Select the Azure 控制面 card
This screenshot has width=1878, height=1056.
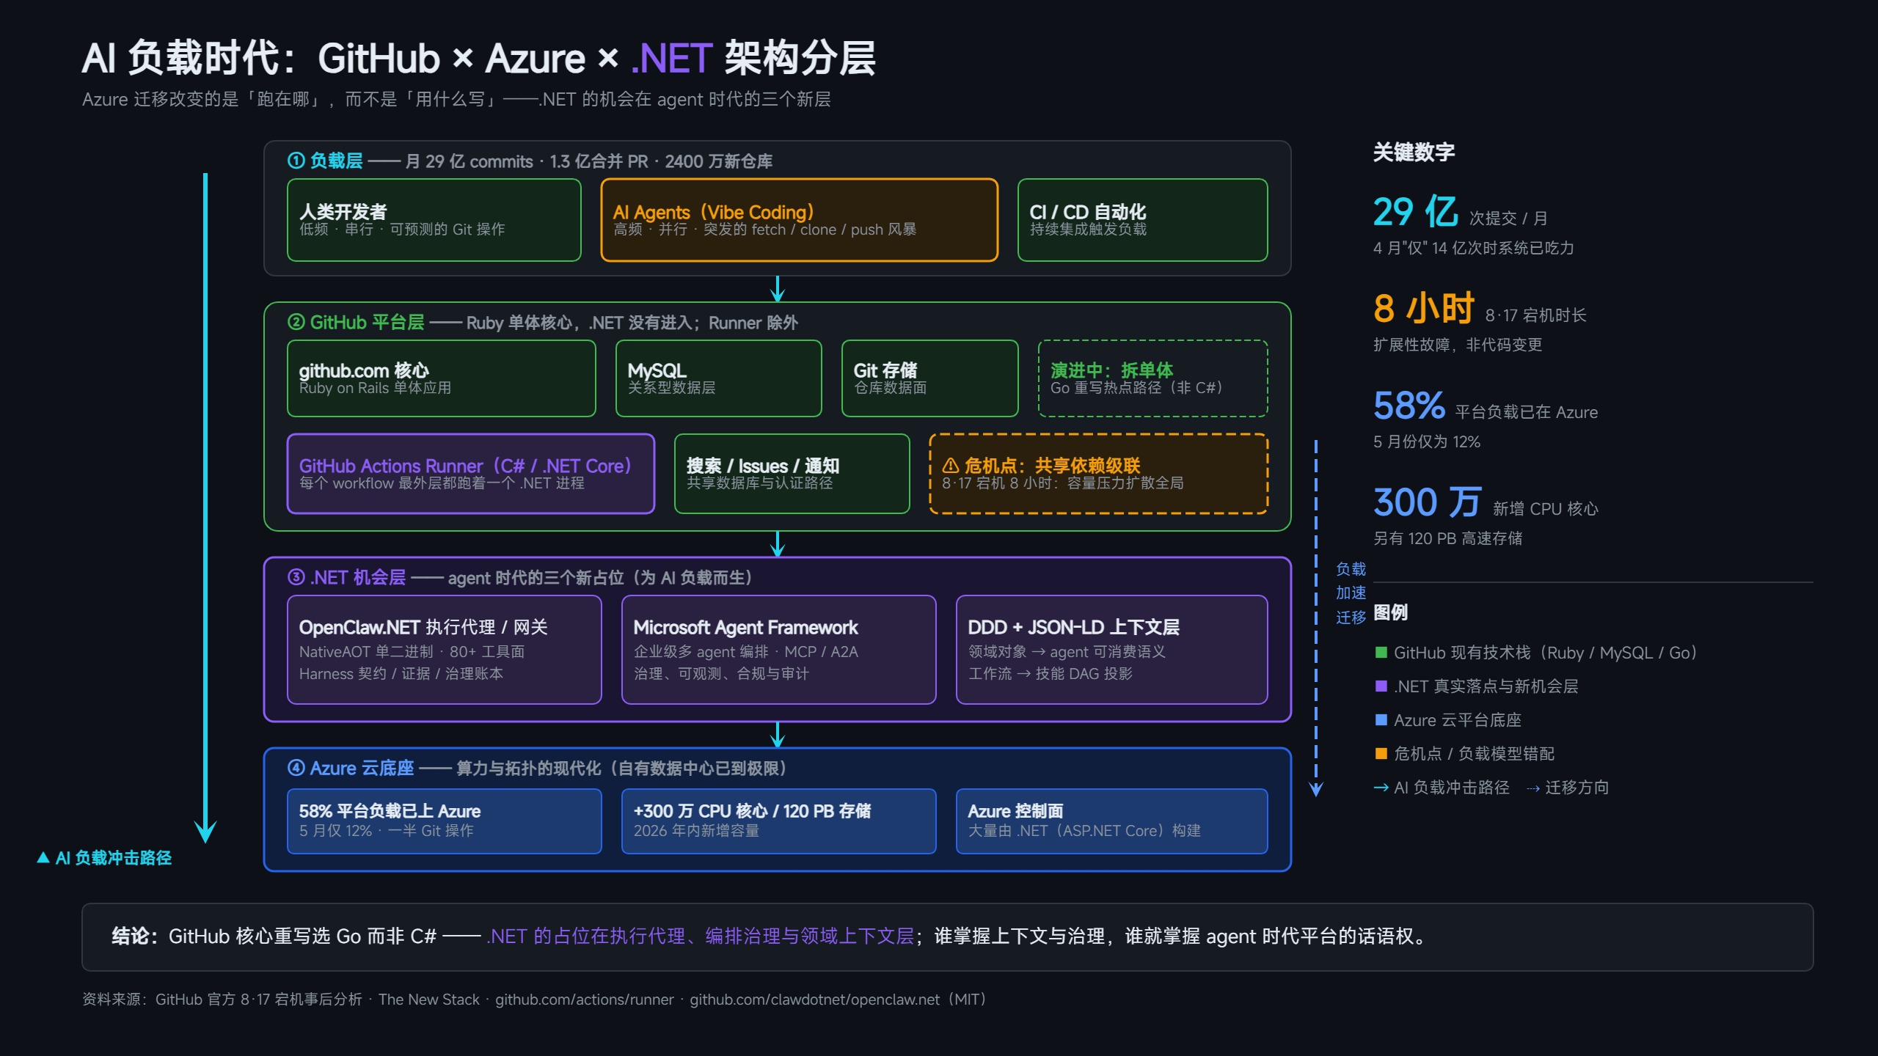pos(1112,821)
